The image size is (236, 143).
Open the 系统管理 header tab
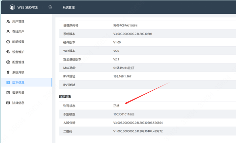pos(69,7)
